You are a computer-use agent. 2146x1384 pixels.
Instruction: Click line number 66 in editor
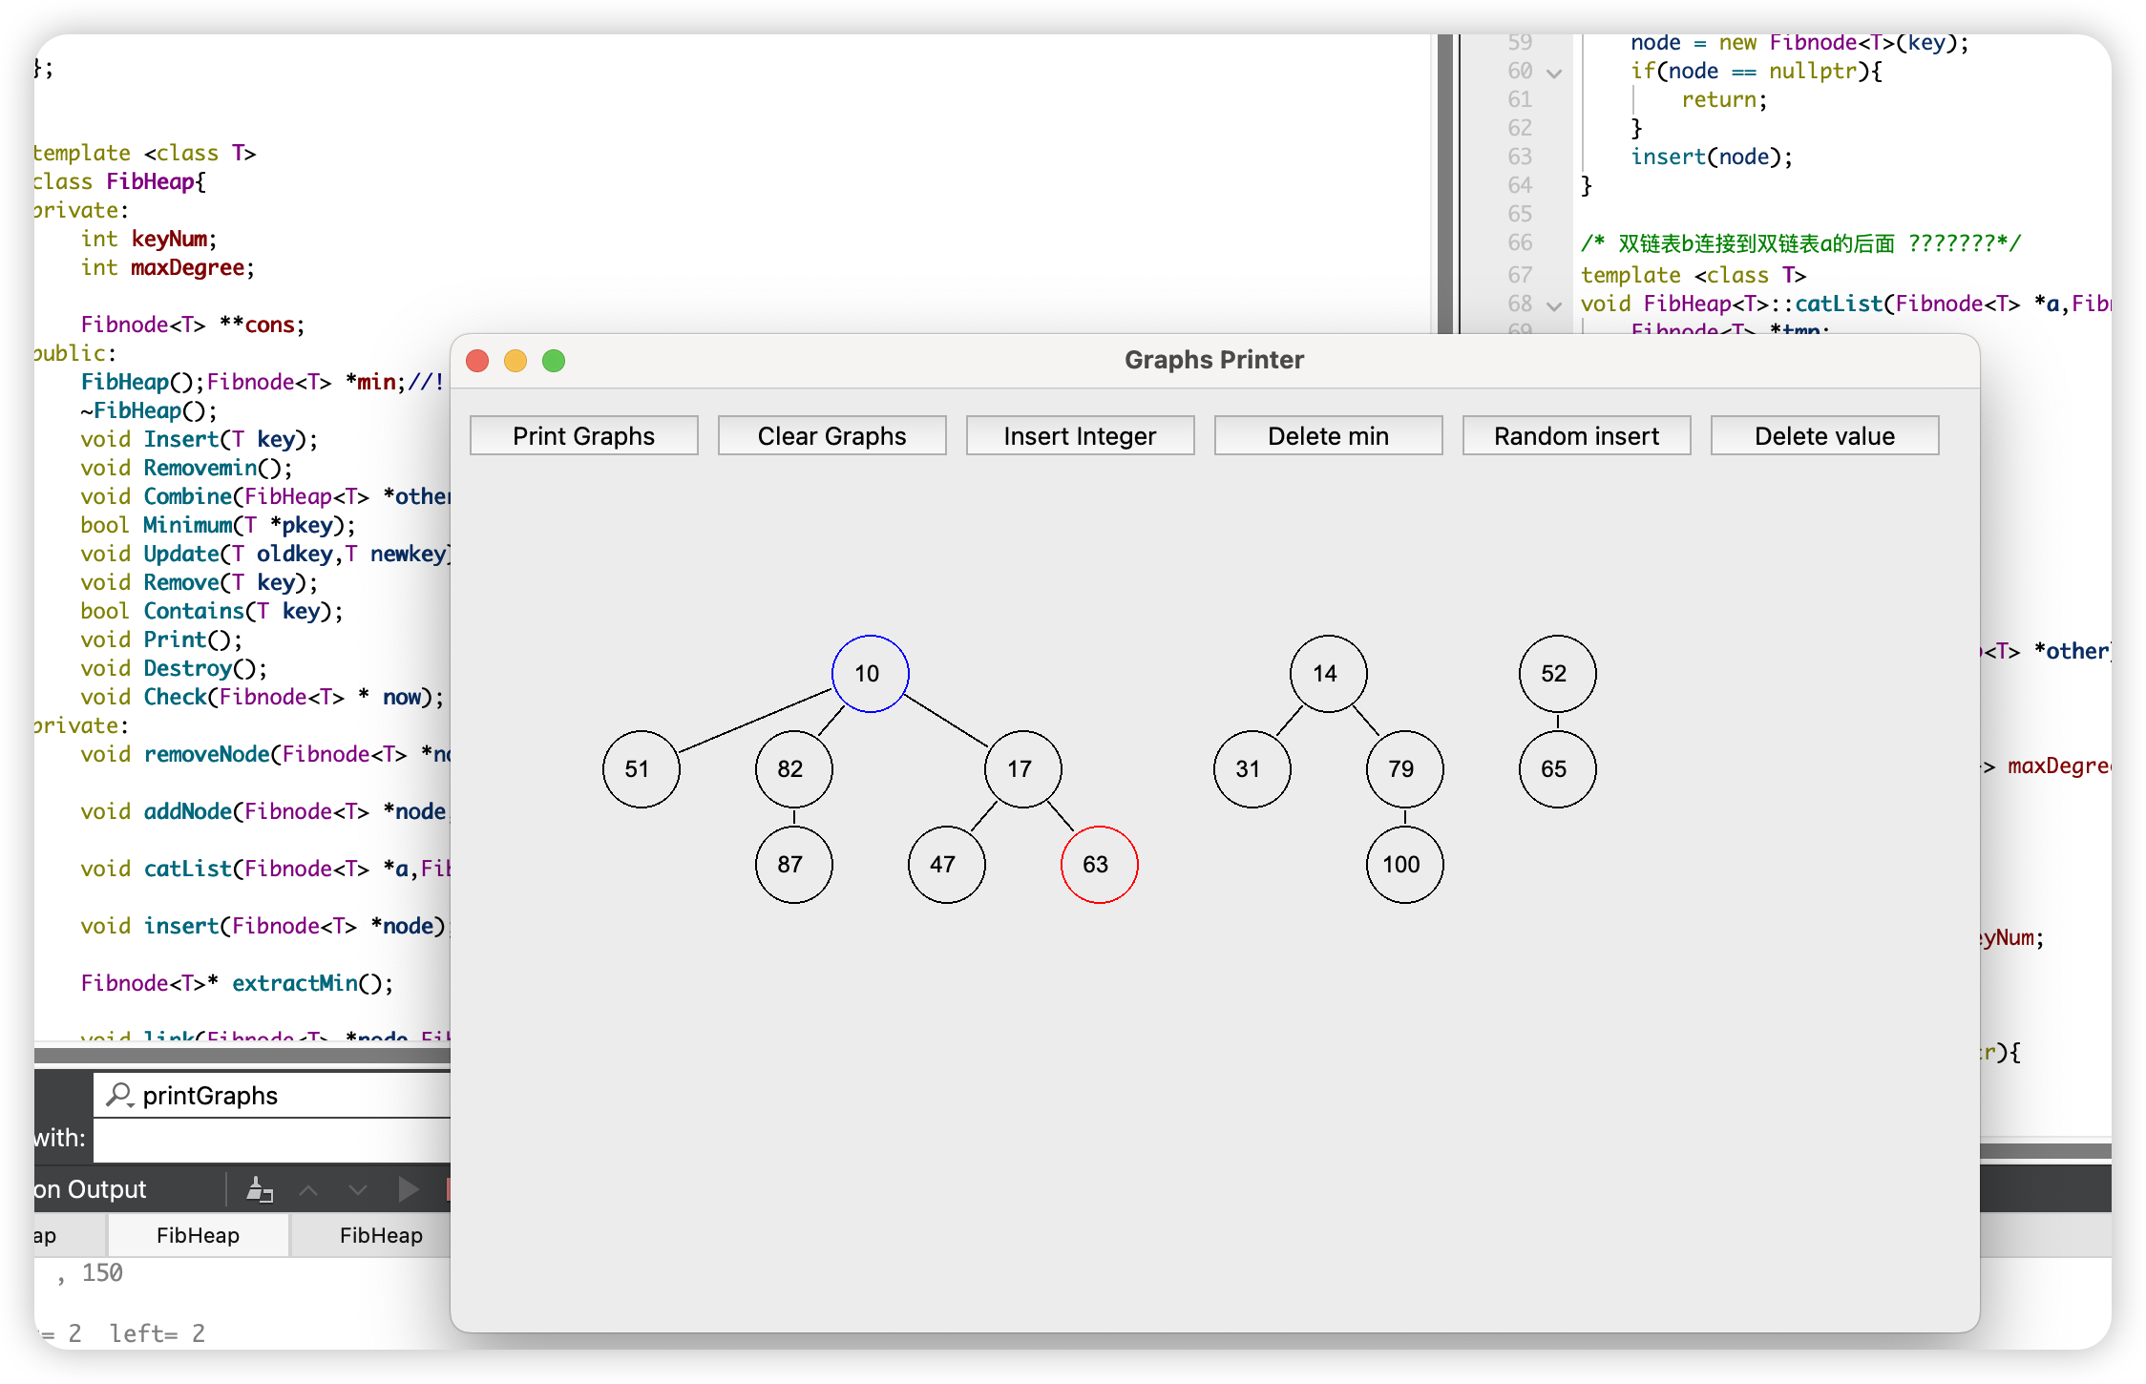(1520, 242)
